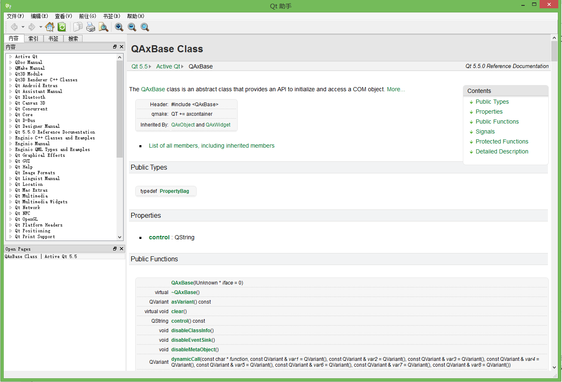
Task: Jump to Public Functions in Contents
Action: point(497,122)
